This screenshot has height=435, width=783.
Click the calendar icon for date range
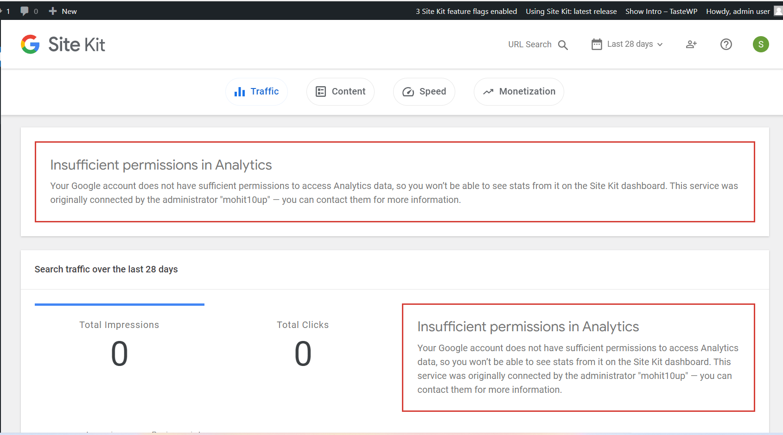coord(597,44)
